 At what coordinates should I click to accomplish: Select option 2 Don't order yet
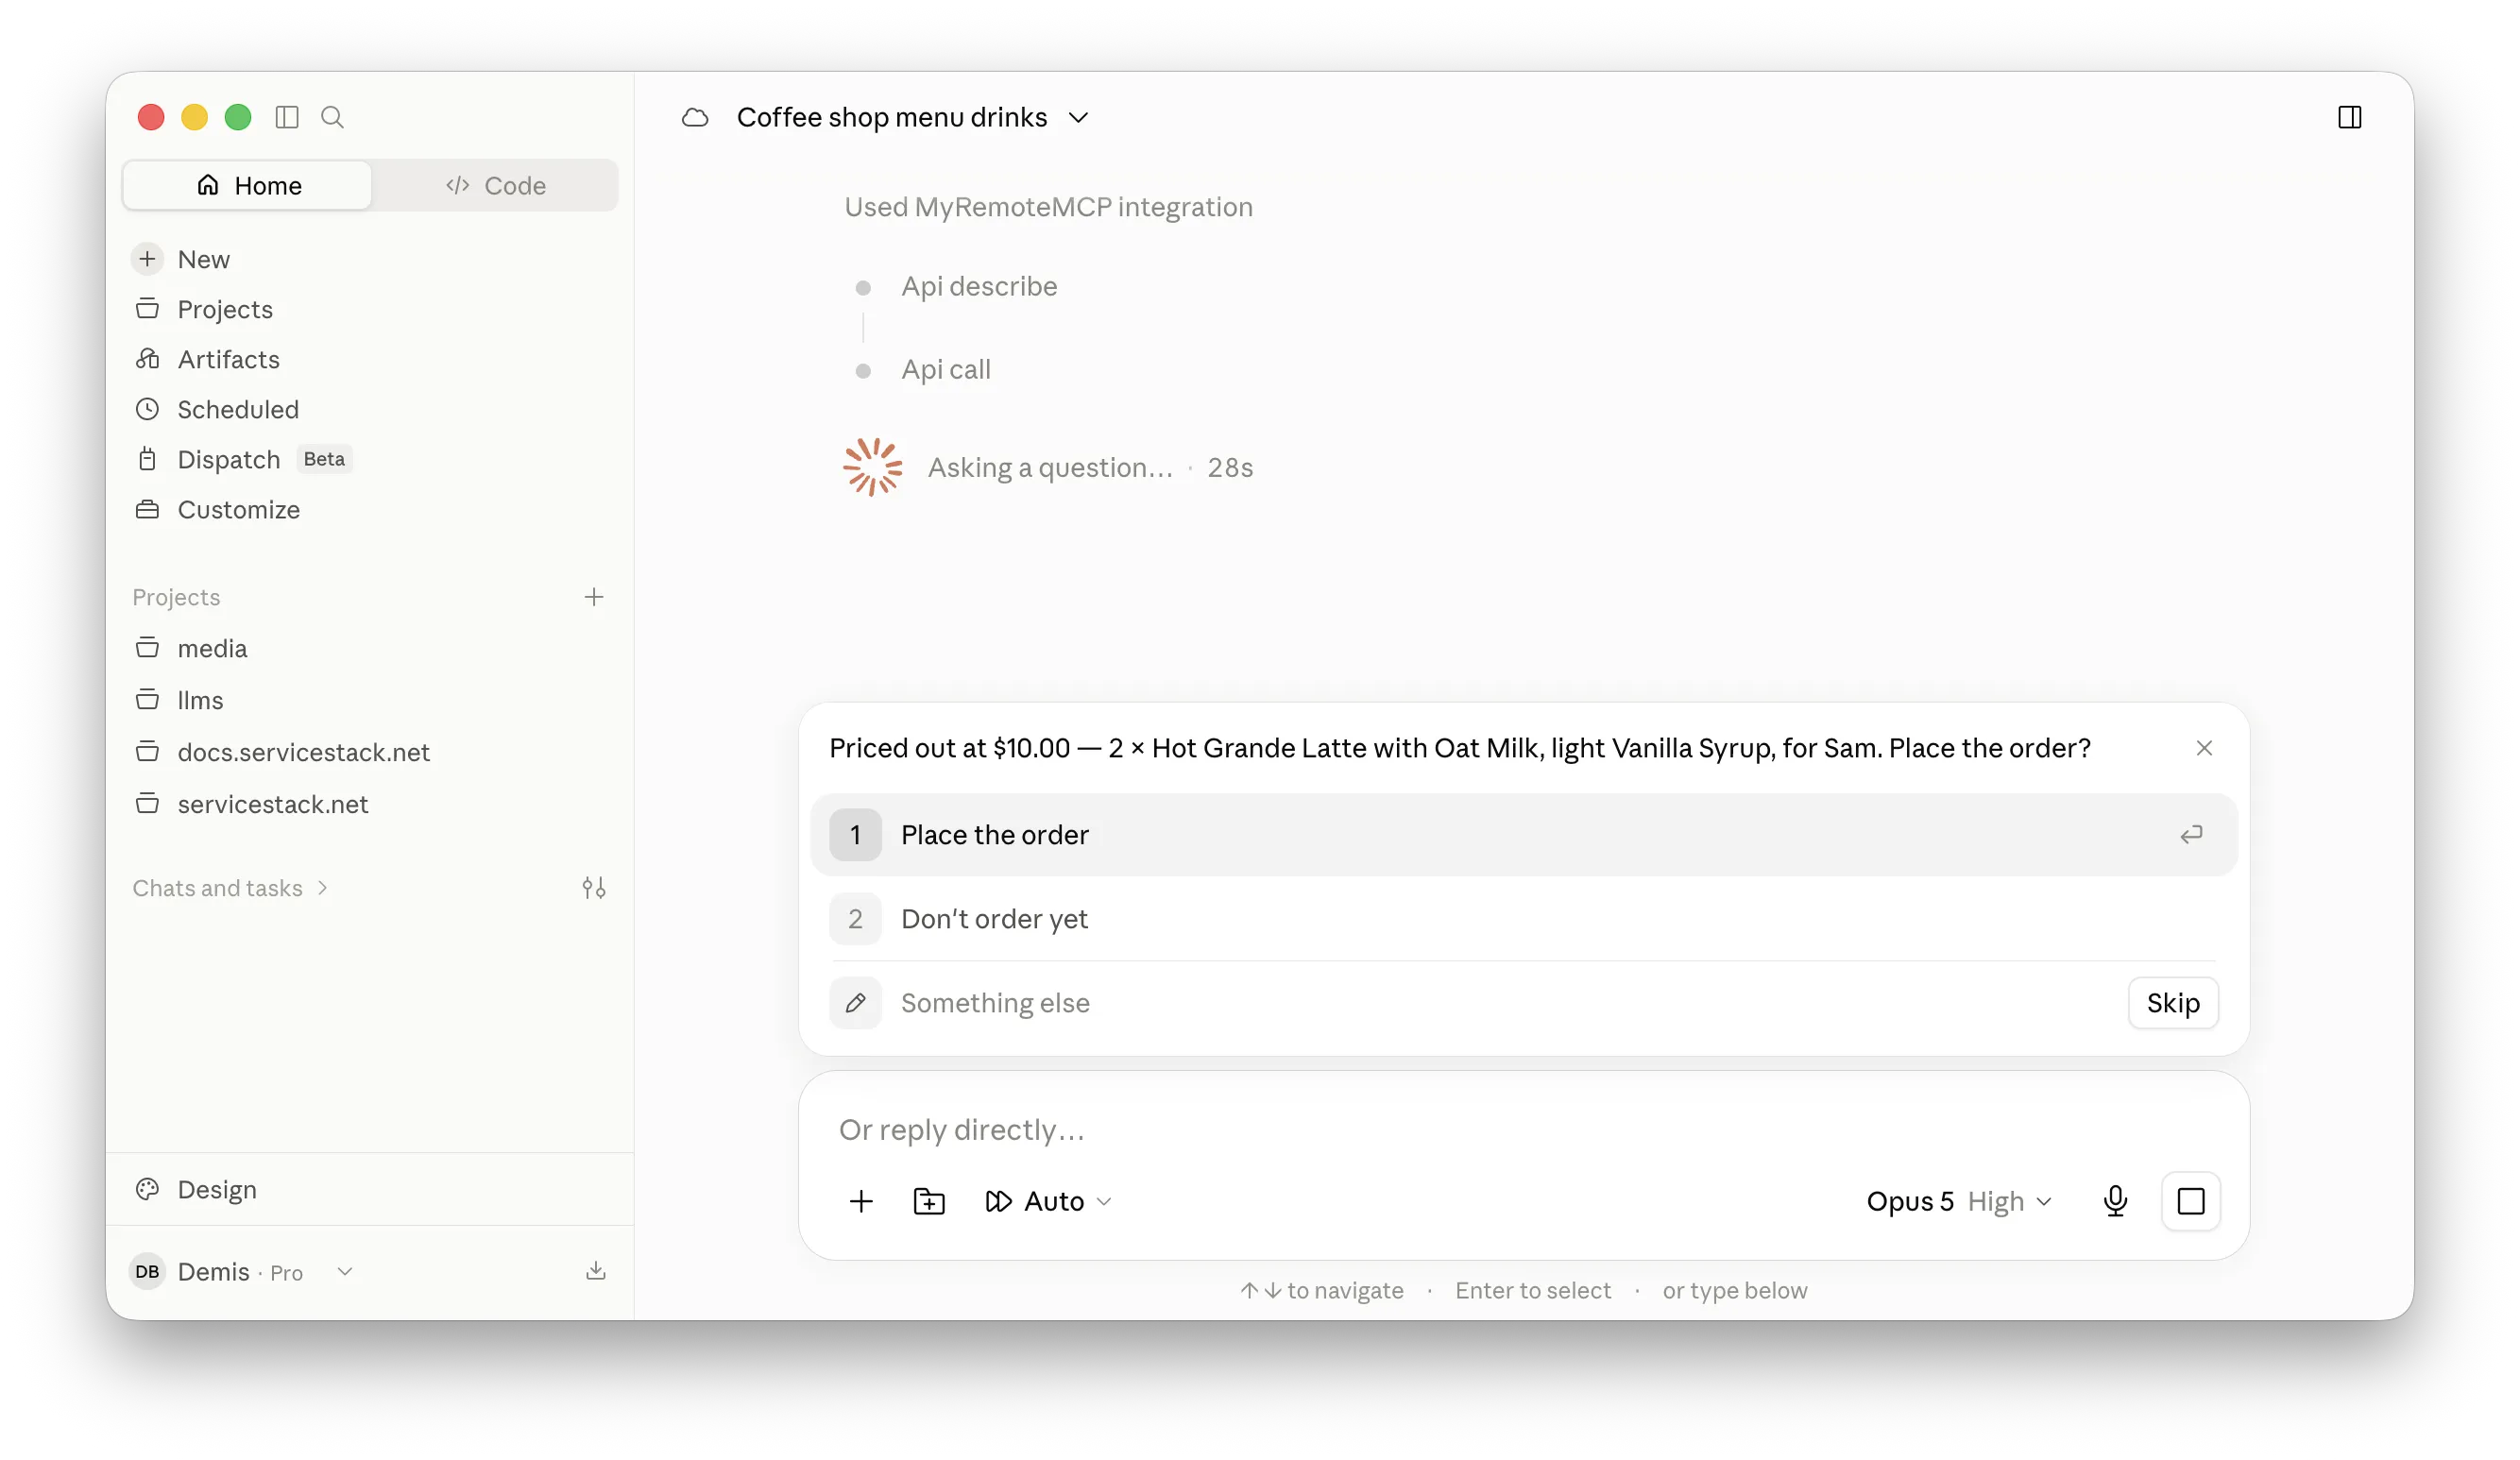click(x=1523, y=919)
